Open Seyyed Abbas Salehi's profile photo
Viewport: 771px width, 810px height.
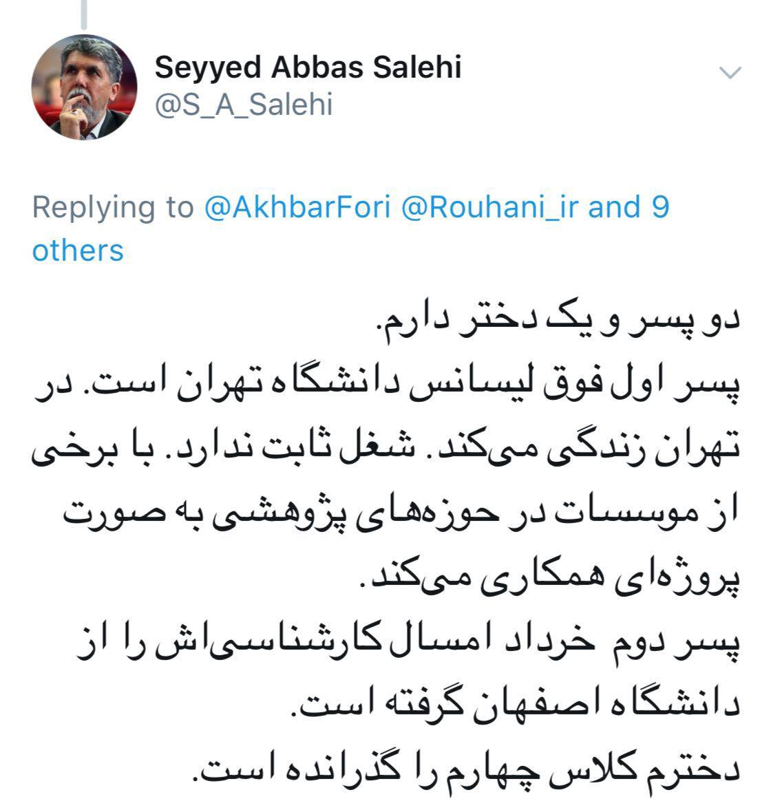point(84,87)
